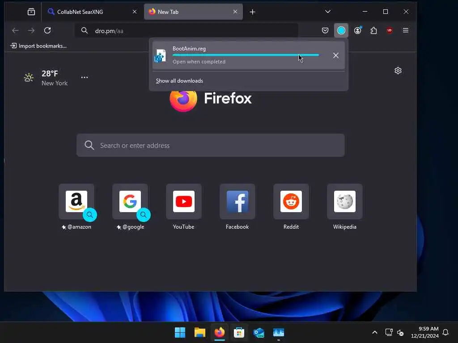Switch to the New Tab tab
The height and width of the screenshot is (343, 458).
pos(193,12)
